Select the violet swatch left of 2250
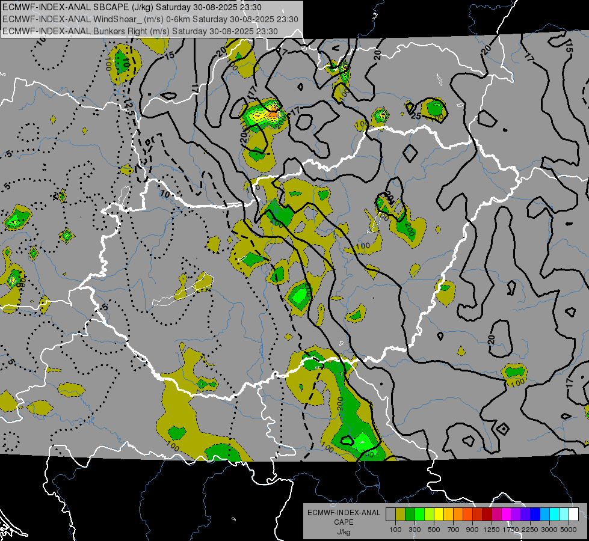The height and width of the screenshot is (541, 589). 525,515
